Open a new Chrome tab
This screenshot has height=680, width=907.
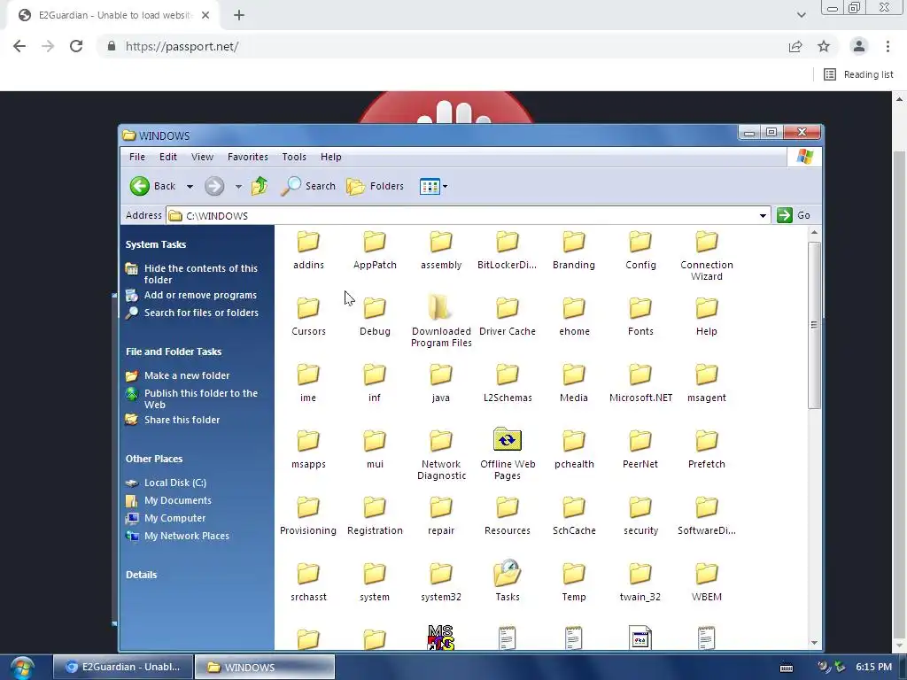coord(239,16)
